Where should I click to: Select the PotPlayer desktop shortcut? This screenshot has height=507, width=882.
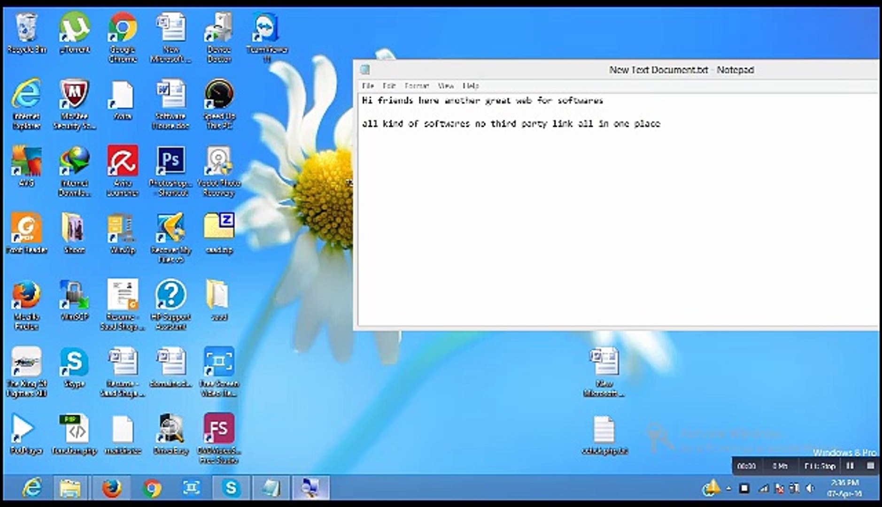[26, 434]
